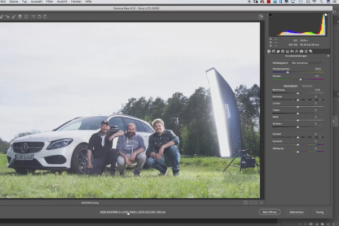Click the histogram display
Image resolution: width=339 pixels, height=226 pixels.
(x=298, y=25)
